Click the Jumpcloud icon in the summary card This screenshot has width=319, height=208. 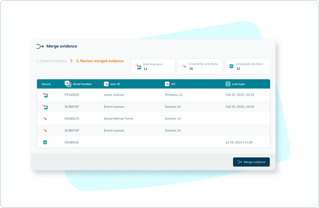(231, 66)
